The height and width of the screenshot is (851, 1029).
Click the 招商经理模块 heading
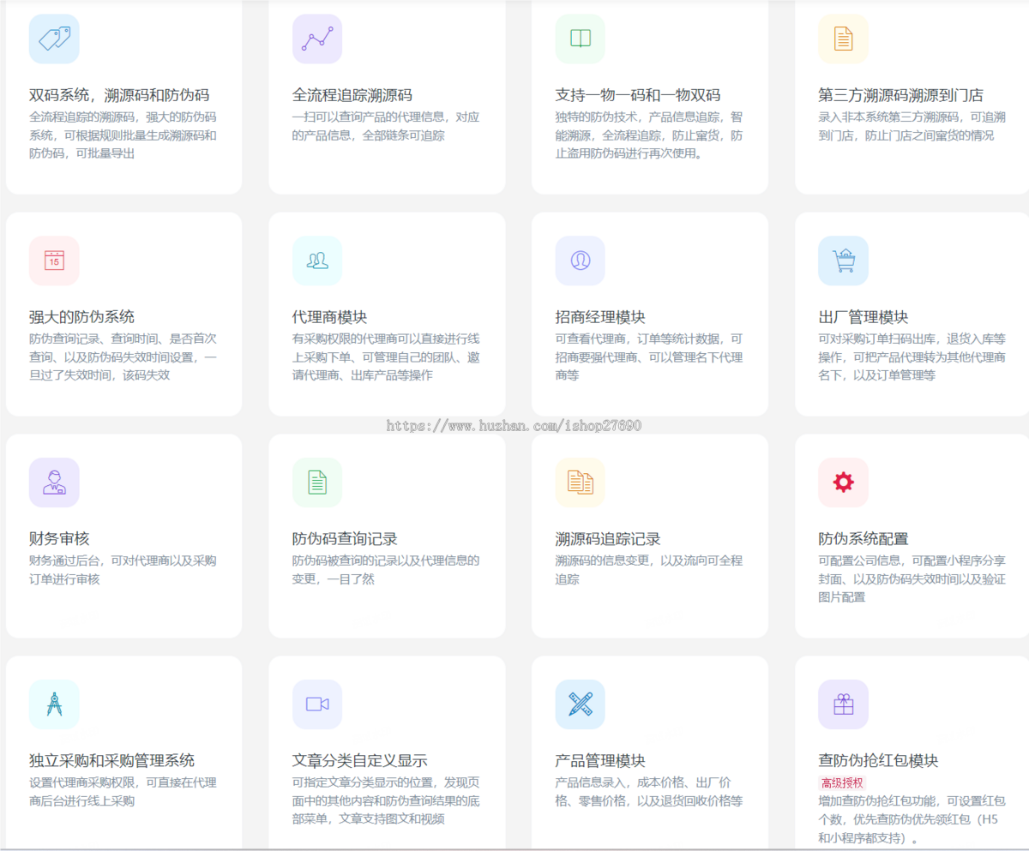click(x=600, y=317)
